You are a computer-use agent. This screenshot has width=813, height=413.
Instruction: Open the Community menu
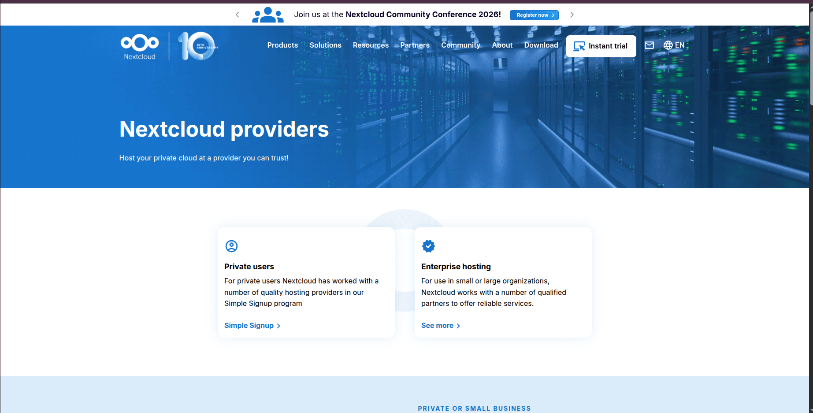(x=460, y=45)
